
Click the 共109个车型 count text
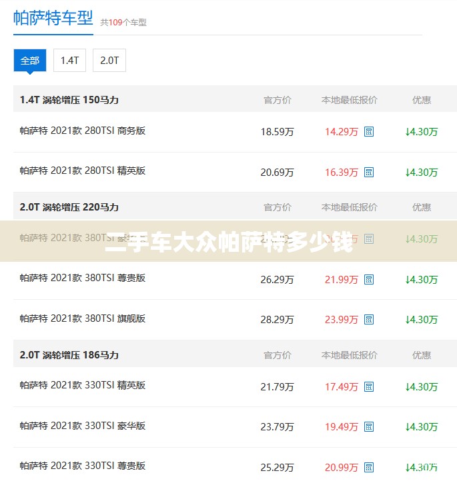pyautogui.click(x=123, y=23)
